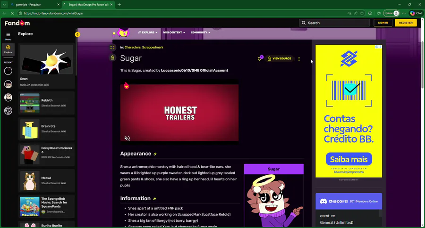Select event-vc channel in Discord widget
The height and width of the screenshot is (228, 425).
pos(327,216)
